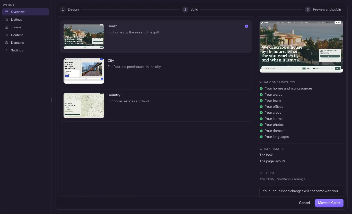Click the selected checkmark on the Coast design
This screenshot has width=352, height=214.
(x=247, y=26)
